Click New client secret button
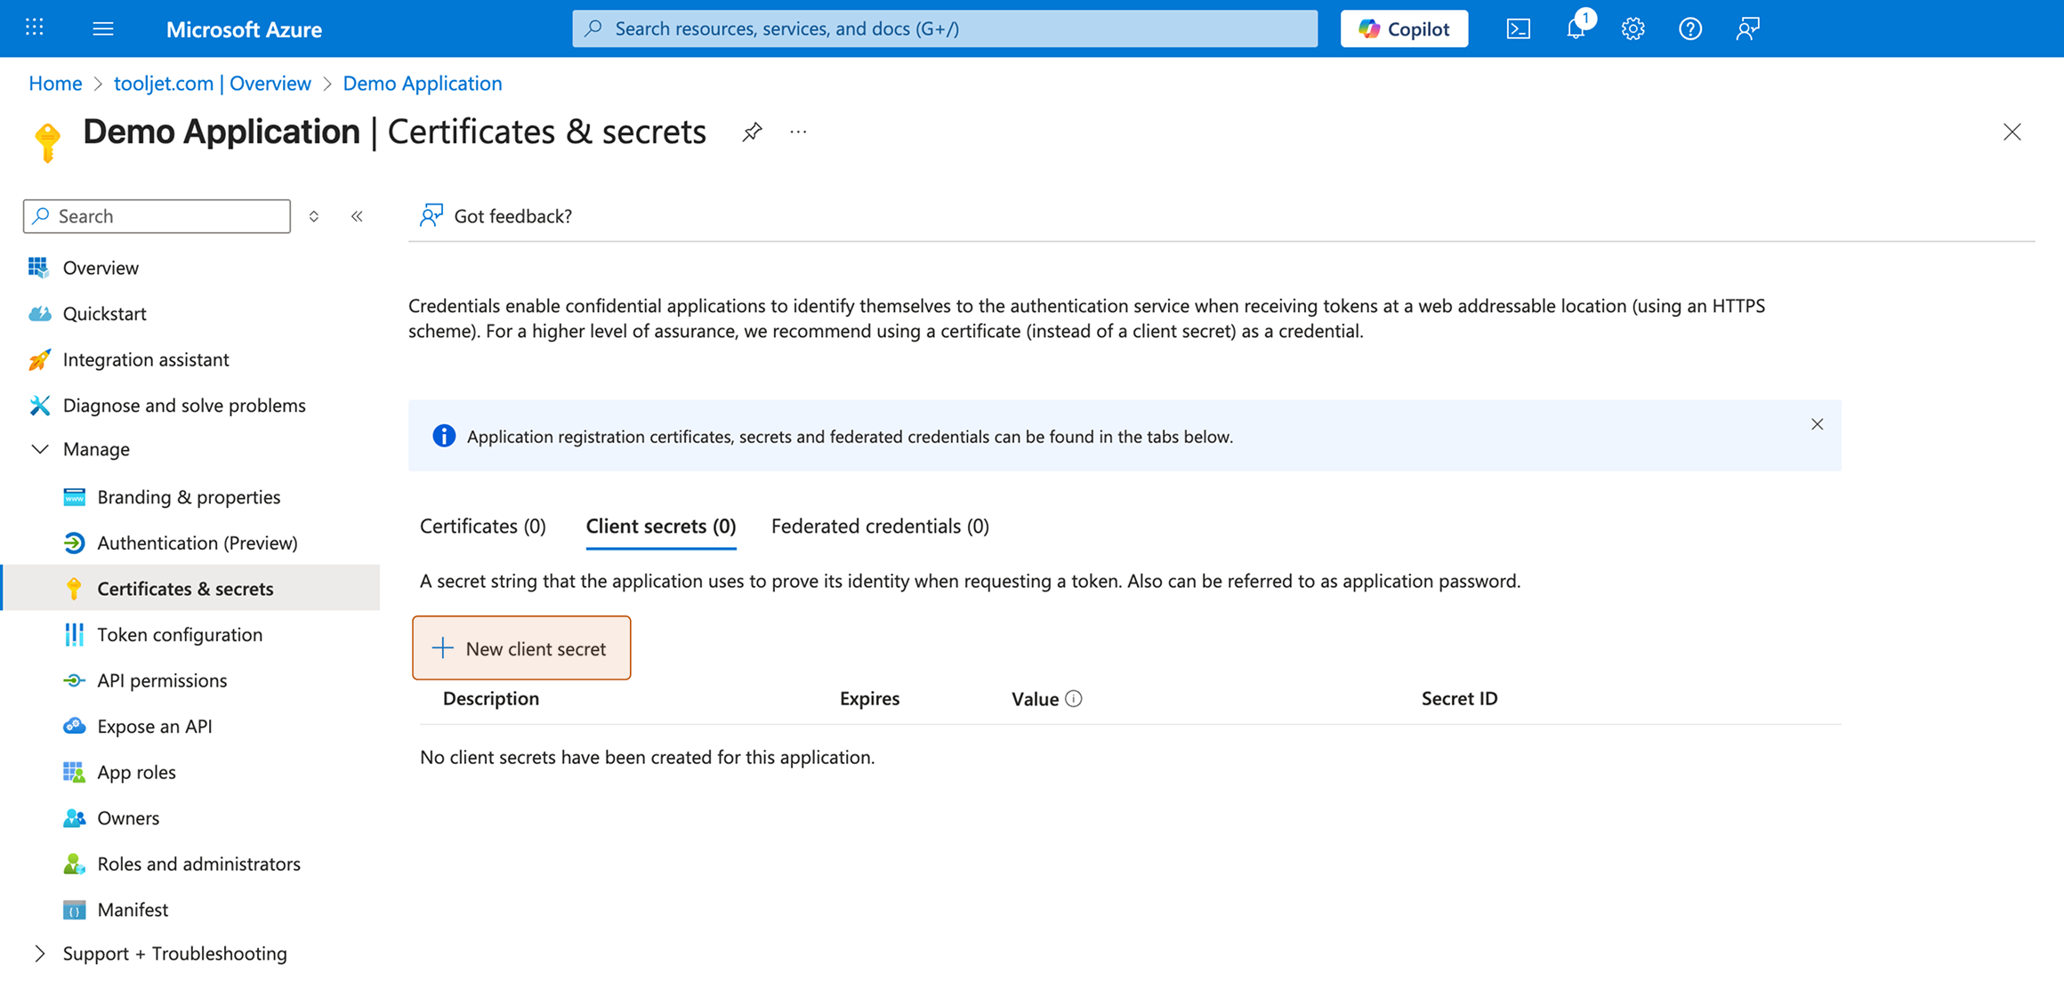This screenshot has height=997, width=2064. click(x=521, y=648)
